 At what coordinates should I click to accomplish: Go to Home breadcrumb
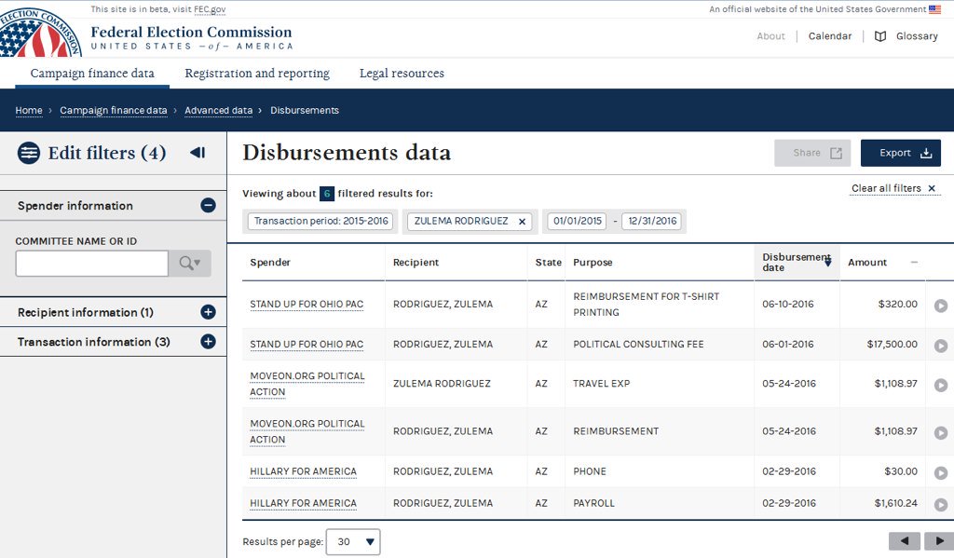[29, 111]
